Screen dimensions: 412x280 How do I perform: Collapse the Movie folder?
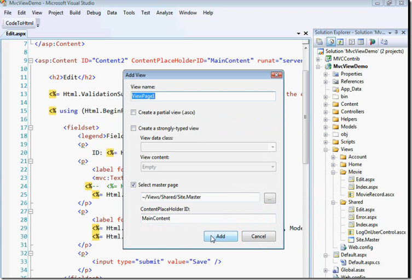click(x=333, y=172)
